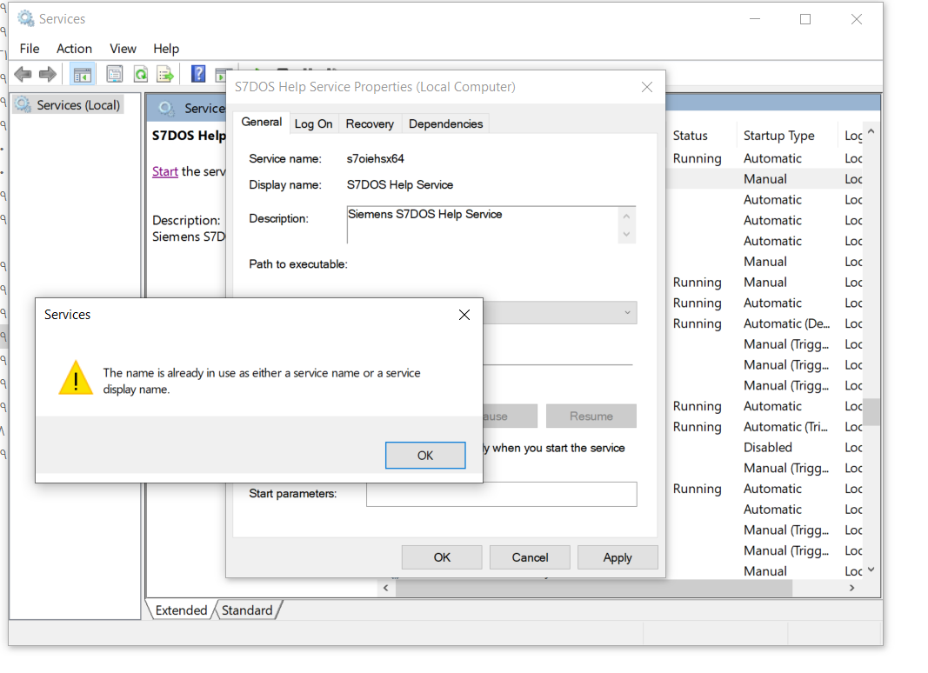Screen dimensions: 928x673
Task: Click the Apply button
Action: tap(618, 557)
